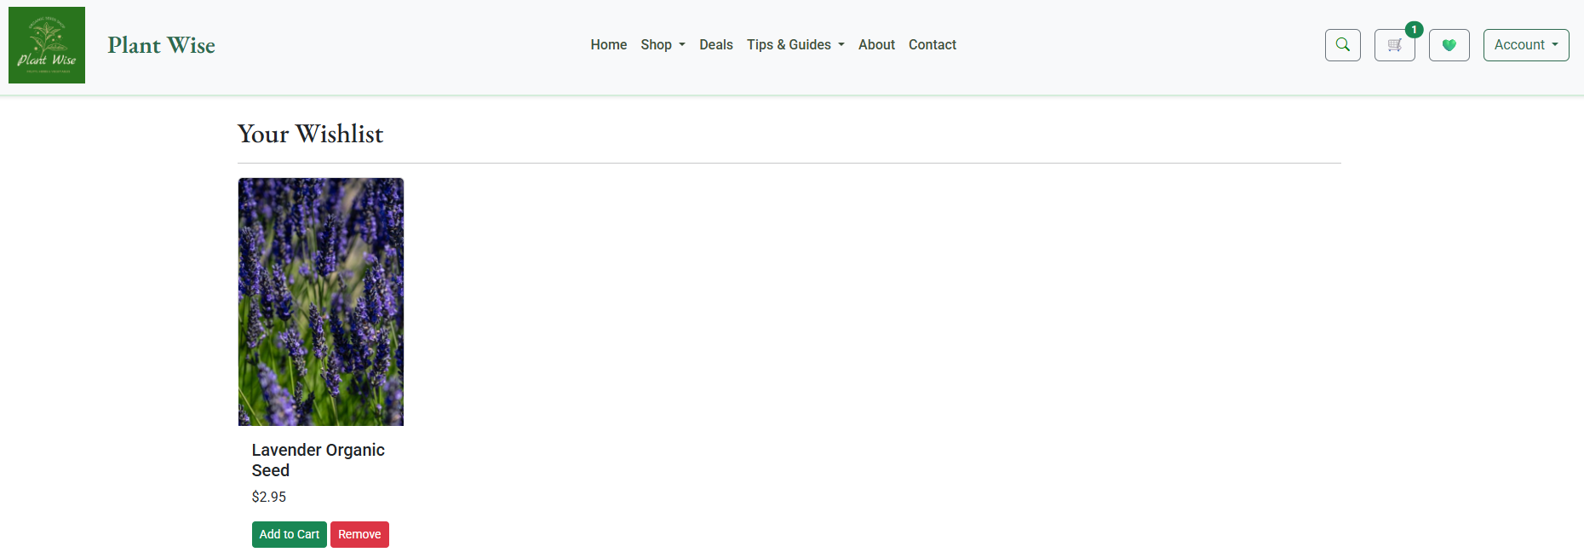Screen dimensions: 1584x558
Task: Open the shopping cart icon
Action: 1395,45
